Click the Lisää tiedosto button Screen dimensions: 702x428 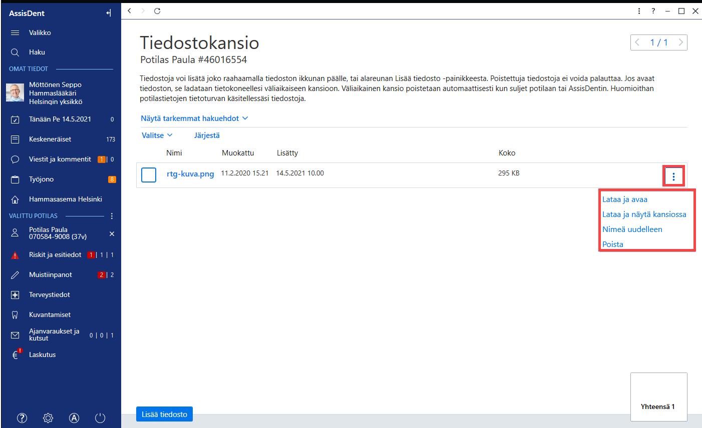coord(164,414)
